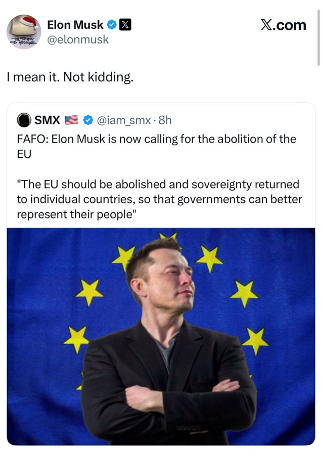Click the 8h timestamp
The height and width of the screenshot is (455, 322).
tap(165, 120)
